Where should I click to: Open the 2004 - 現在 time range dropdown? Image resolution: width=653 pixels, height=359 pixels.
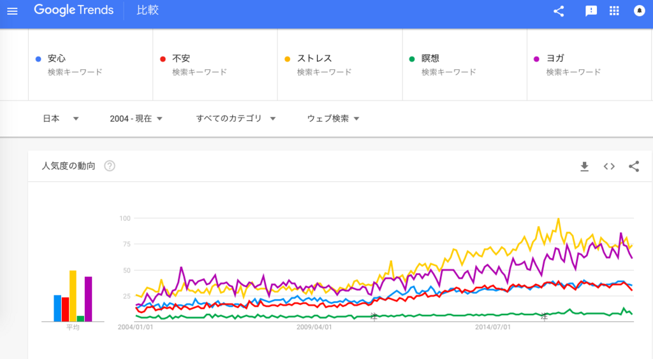(136, 118)
